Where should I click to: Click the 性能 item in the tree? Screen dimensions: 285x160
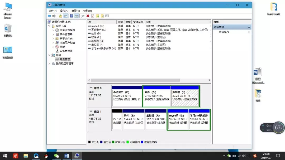(x=63, y=46)
